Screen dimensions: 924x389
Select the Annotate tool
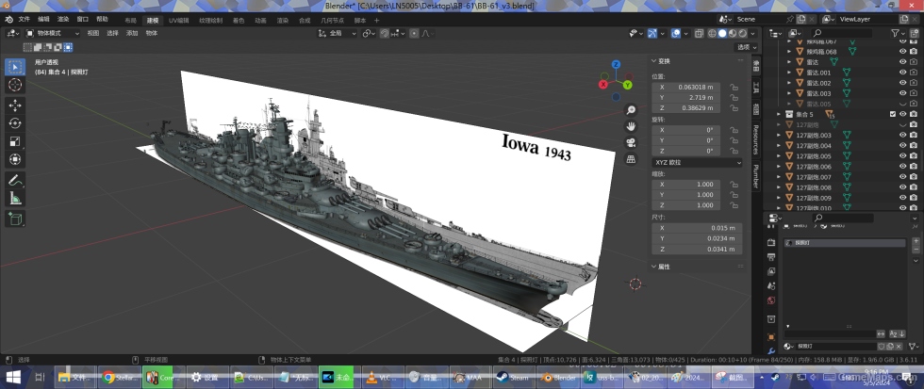pos(15,180)
